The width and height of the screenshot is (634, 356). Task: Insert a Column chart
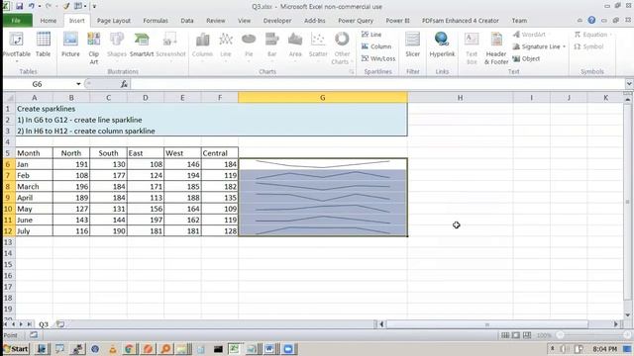(202, 47)
